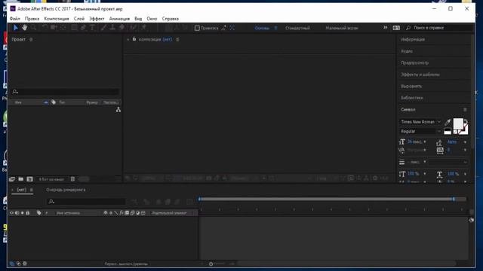
Task: Open the Окно menu
Action: point(152,19)
